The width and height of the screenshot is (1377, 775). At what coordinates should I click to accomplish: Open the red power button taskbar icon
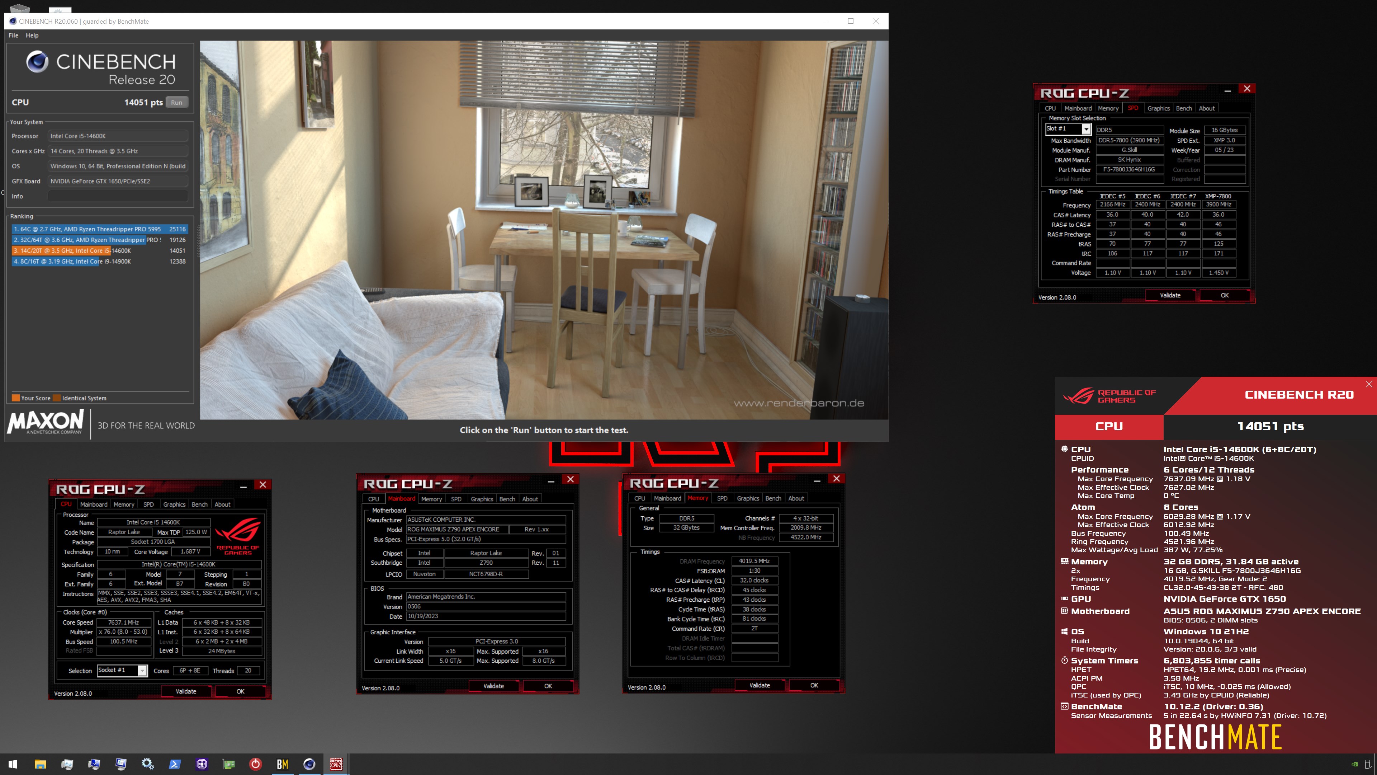(256, 764)
